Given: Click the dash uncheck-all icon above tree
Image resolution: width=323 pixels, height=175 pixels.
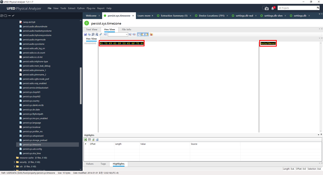Looking at the screenshot, I should point(9,16).
